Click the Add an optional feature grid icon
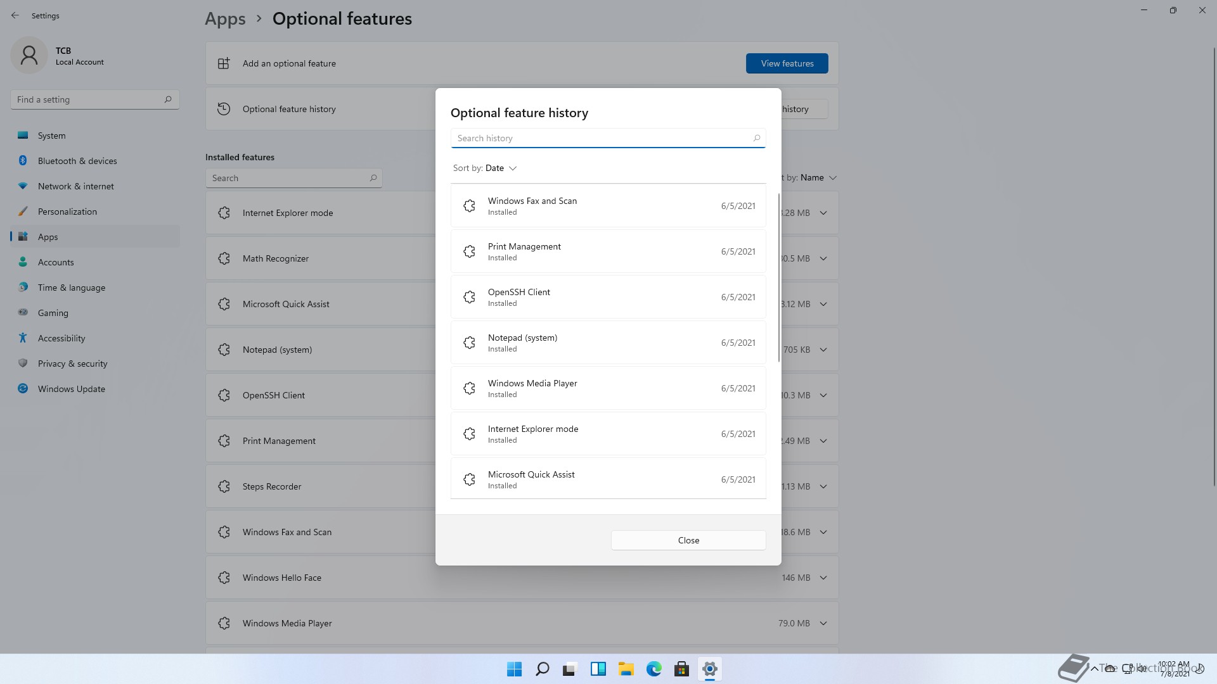The image size is (1217, 684). (224, 63)
